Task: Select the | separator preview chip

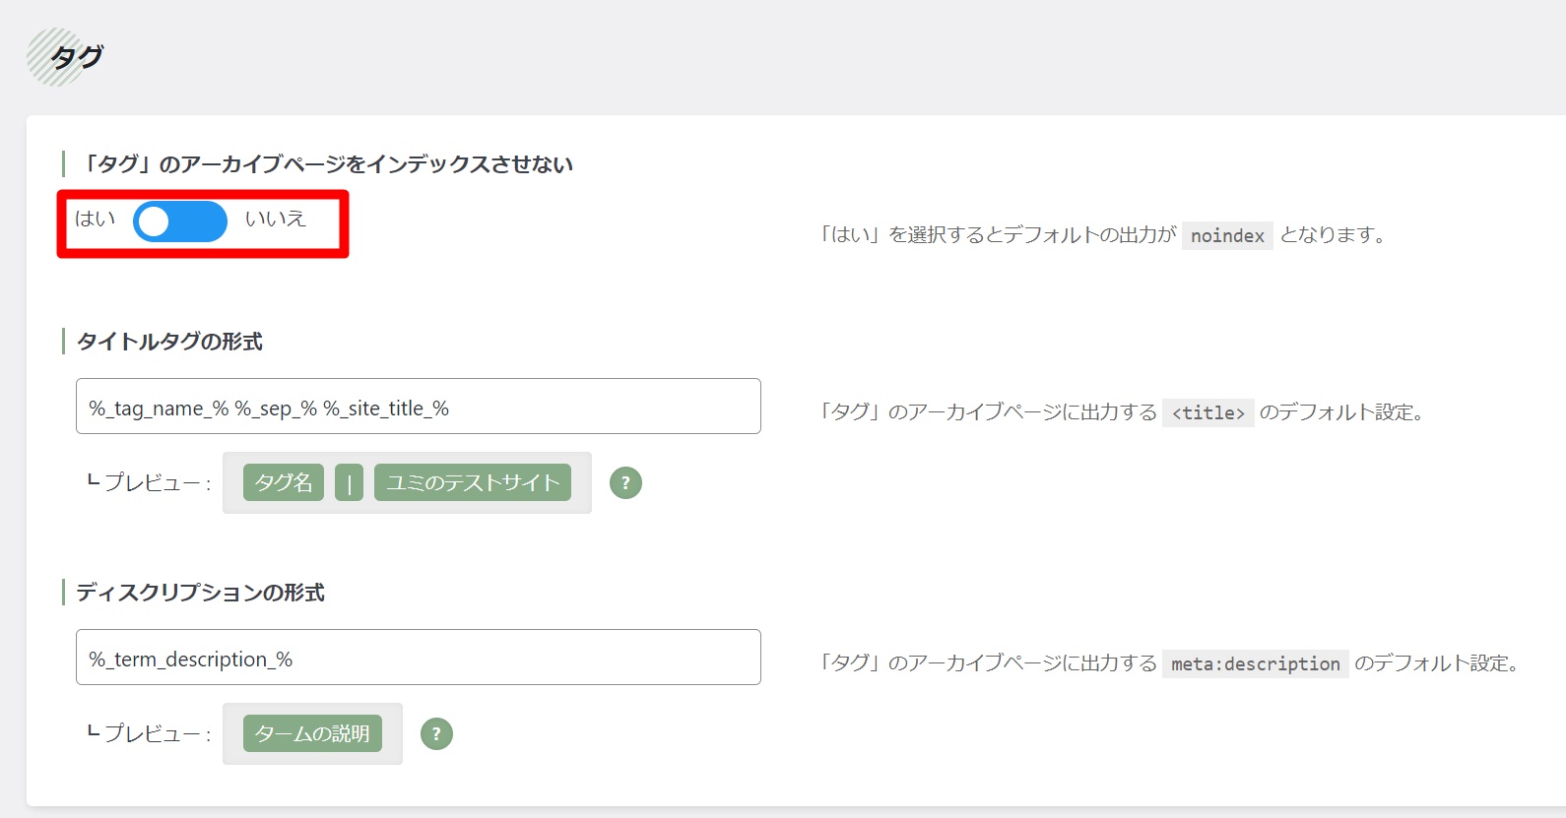Action: pyautogui.click(x=349, y=483)
